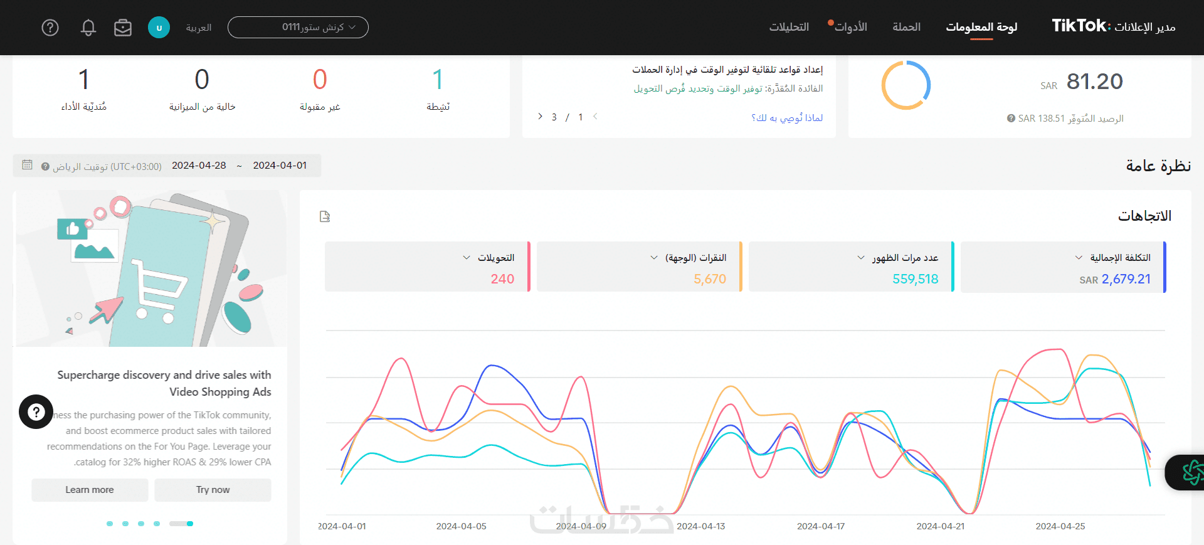Click the user avatar circle
Image resolution: width=1204 pixels, height=545 pixels.
coord(159,28)
